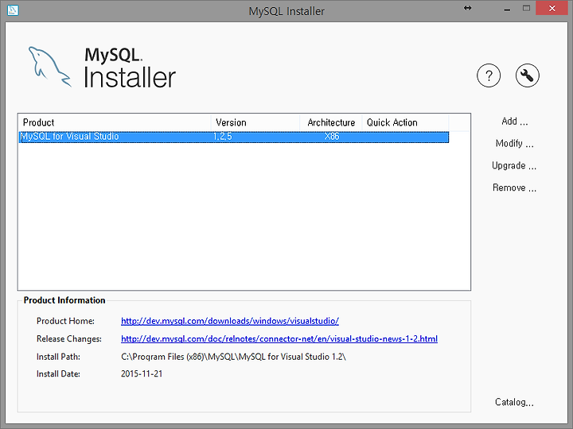Open the Product Home visualstudio link
The height and width of the screenshot is (429, 573).
pos(230,321)
